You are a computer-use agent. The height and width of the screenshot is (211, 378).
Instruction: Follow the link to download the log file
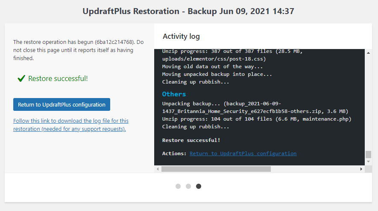[71, 125]
